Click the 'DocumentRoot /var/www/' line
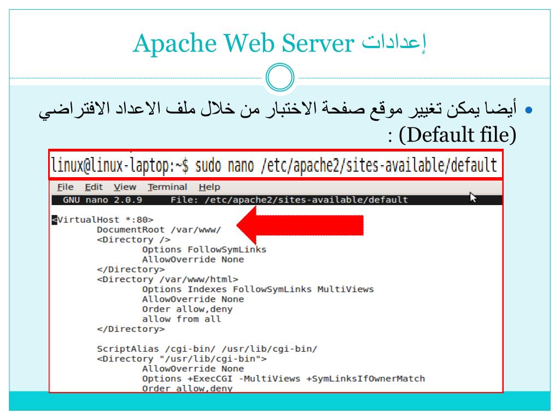560x420 pixels. (159, 230)
